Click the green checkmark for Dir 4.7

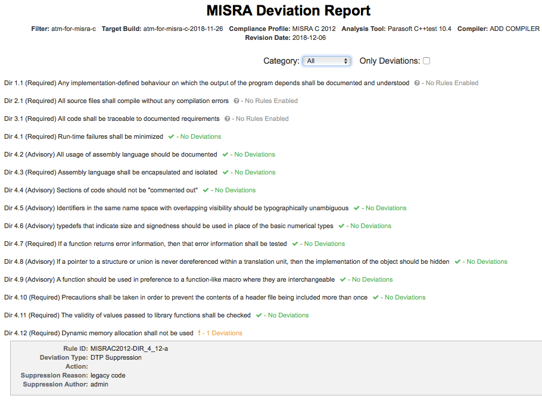[x=295, y=244]
